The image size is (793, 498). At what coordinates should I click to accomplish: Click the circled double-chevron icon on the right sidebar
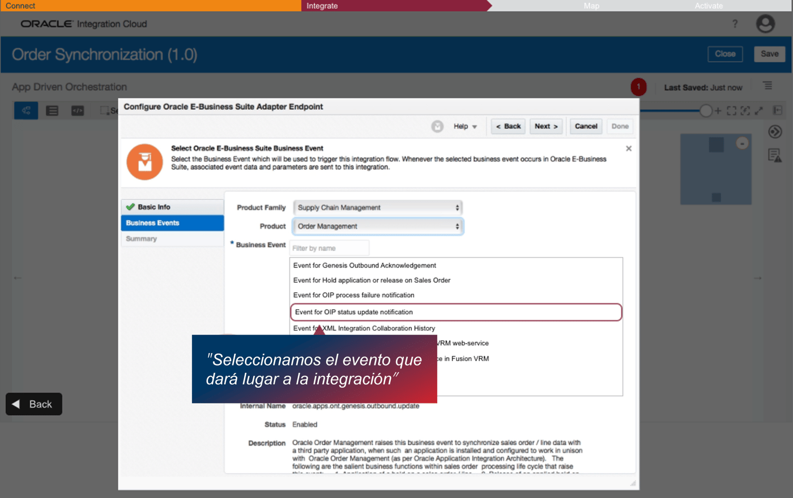coord(775,131)
